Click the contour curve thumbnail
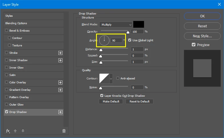Viewport: 224px width, 138px height. point(104,79)
